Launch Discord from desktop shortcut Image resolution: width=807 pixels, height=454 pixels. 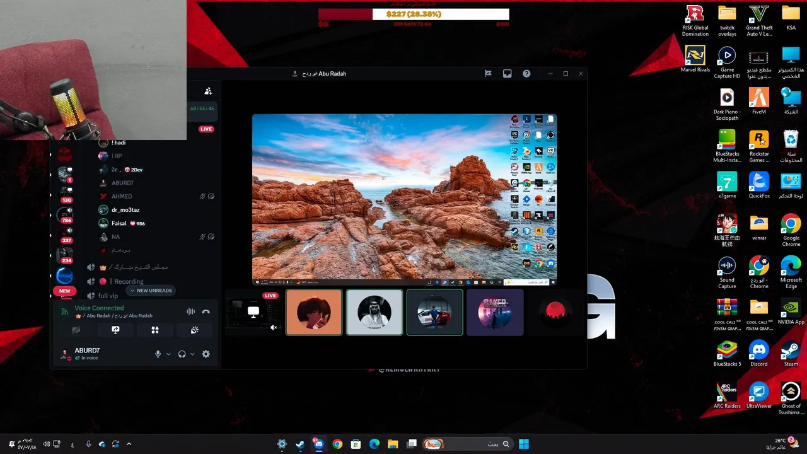click(x=759, y=354)
